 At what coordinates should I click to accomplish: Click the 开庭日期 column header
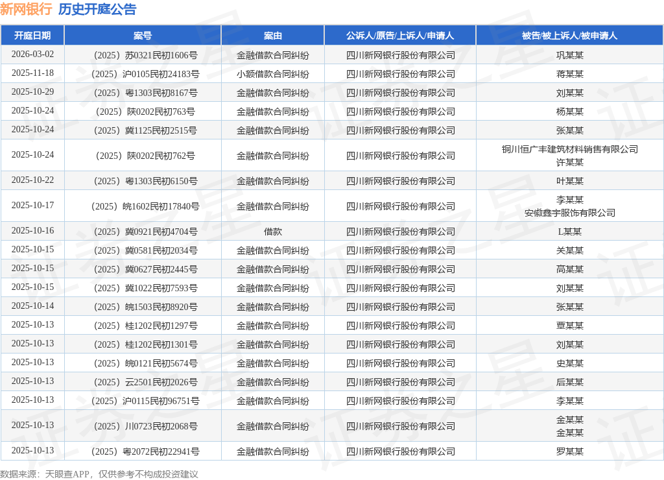(x=32, y=36)
